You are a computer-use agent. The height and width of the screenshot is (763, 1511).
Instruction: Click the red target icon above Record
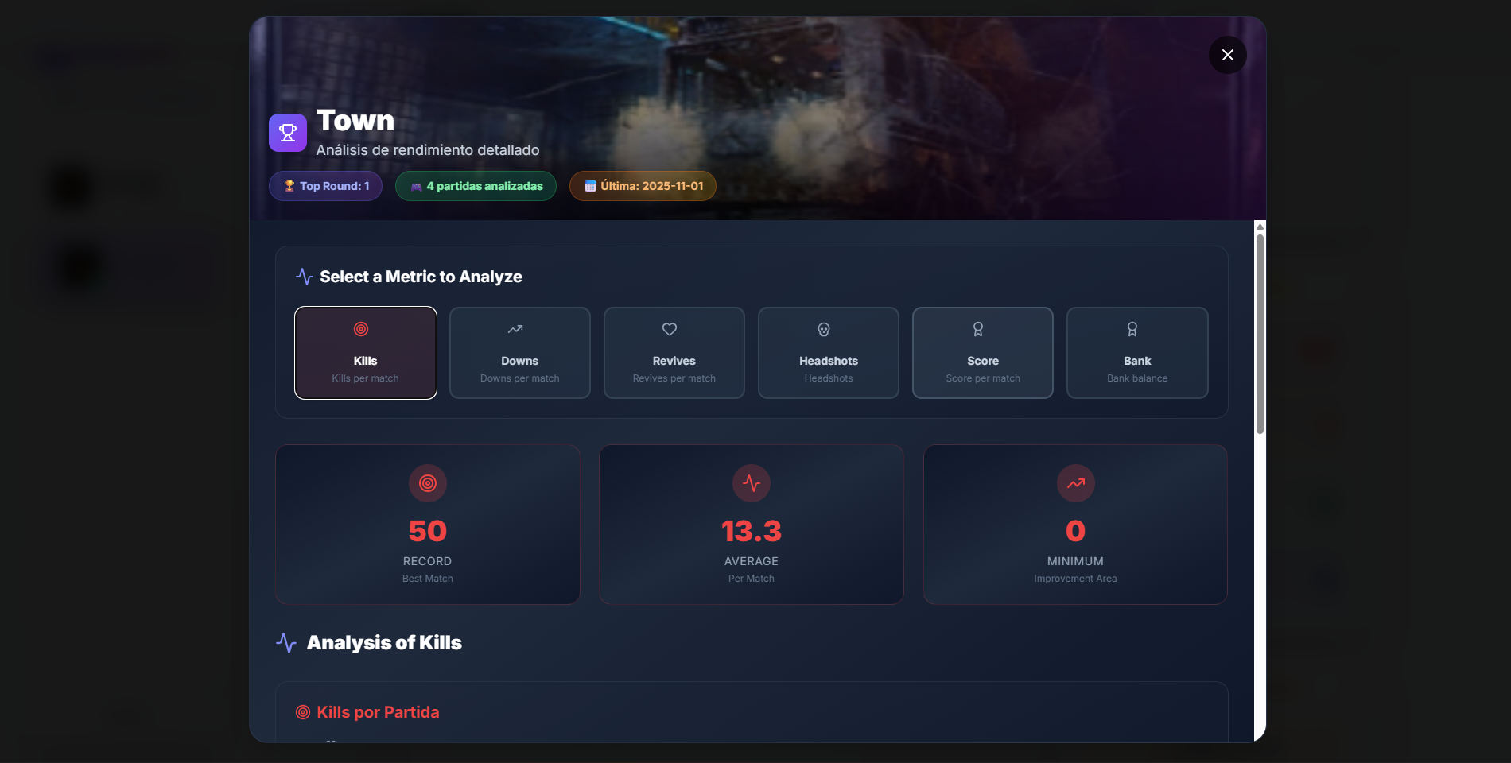point(428,483)
